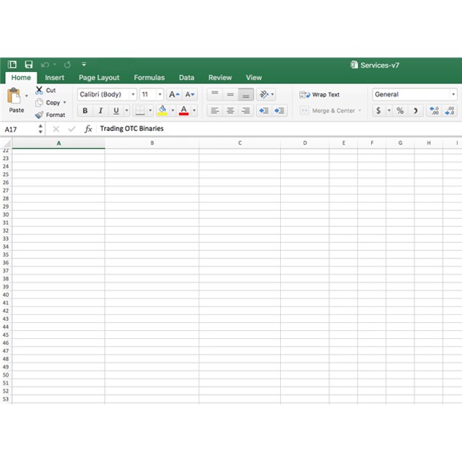Click the Save icon in title bar

click(x=28, y=65)
